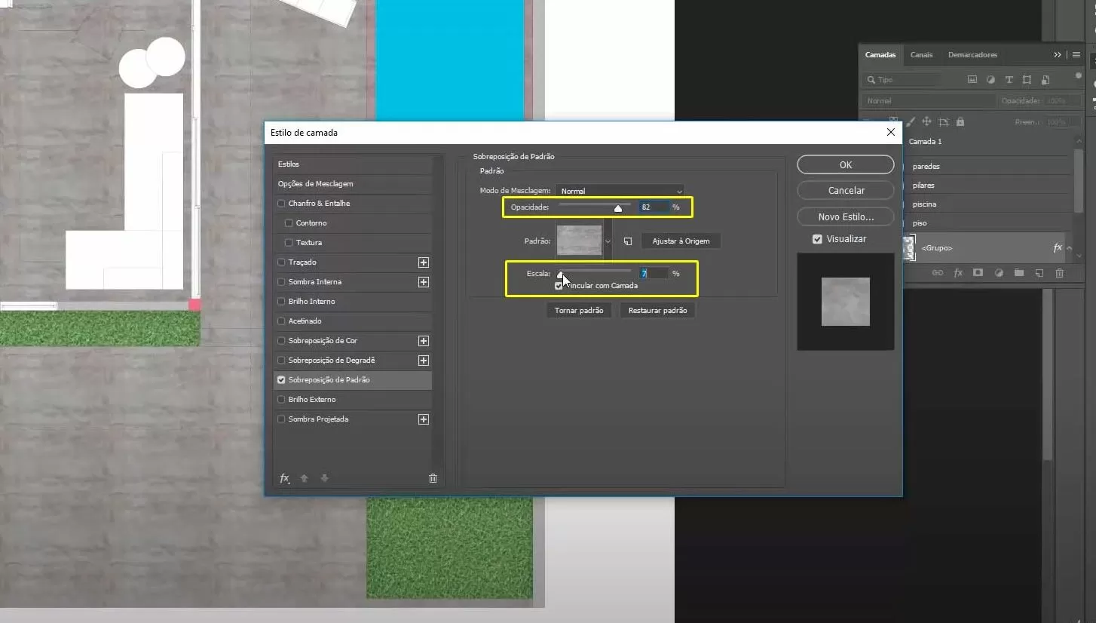Image resolution: width=1096 pixels, height=623 pixels.
Task: Open the Layers panel flyout menu
Action: click(1076, 55)
